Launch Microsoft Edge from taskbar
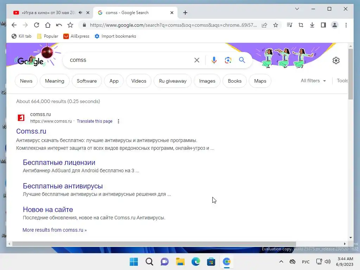The image size is (360, 270). pyautogui.click(x=195, y=262)
